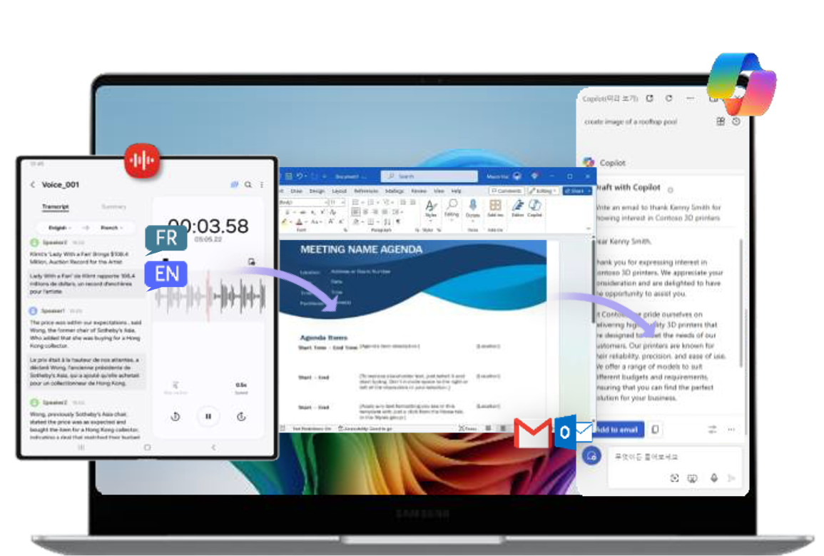Click the Copilot icon in Word's ribbon

pyautogui.click(x=535, y=208)
